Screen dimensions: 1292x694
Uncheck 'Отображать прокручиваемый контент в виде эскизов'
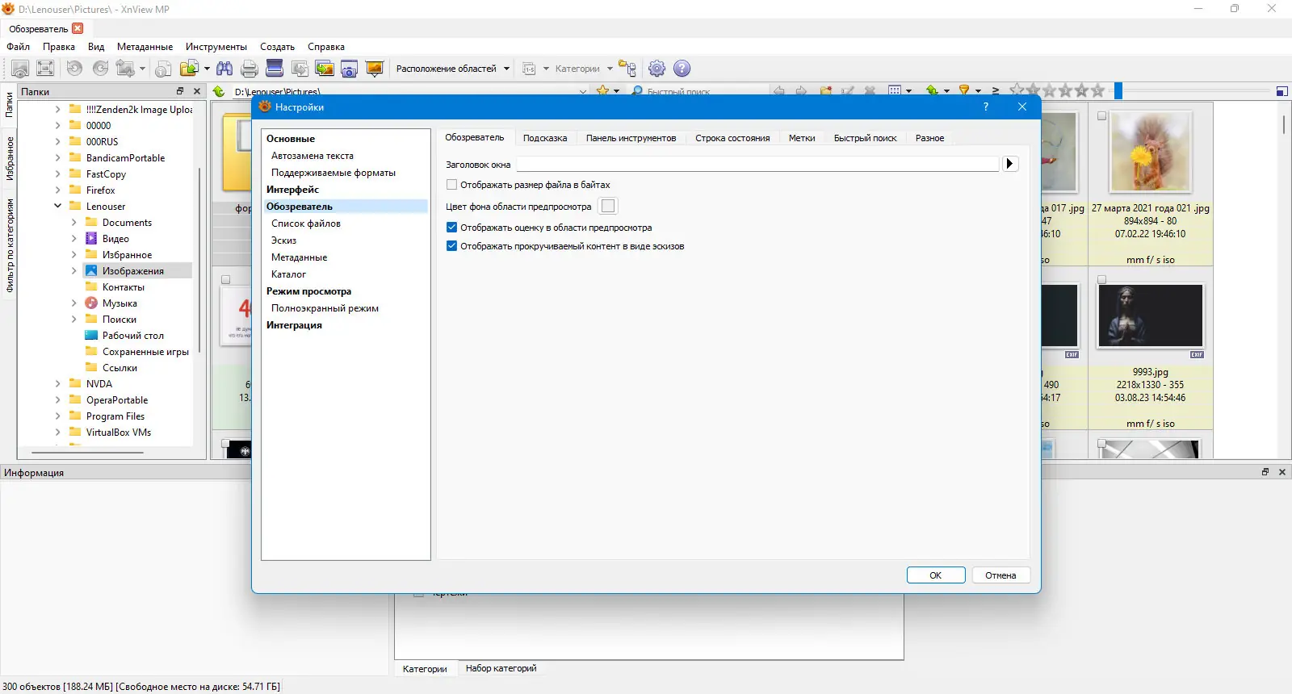452,246
